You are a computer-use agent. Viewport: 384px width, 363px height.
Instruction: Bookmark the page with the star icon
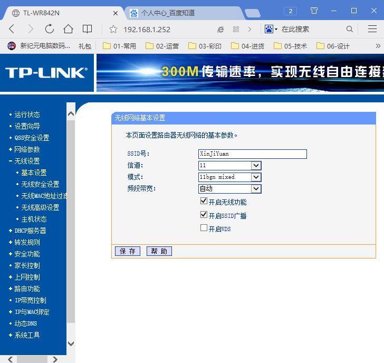tap(113, 30)
